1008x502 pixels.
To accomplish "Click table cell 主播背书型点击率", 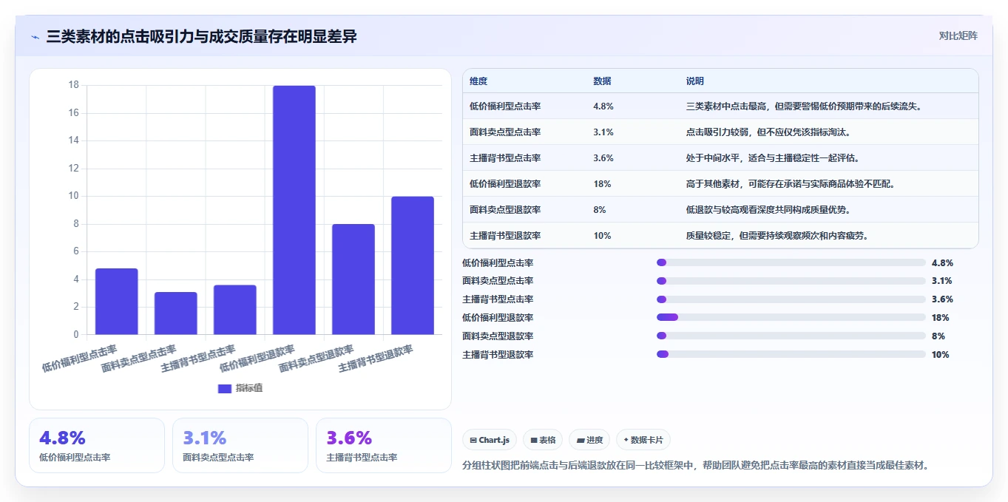I will 505,158.
